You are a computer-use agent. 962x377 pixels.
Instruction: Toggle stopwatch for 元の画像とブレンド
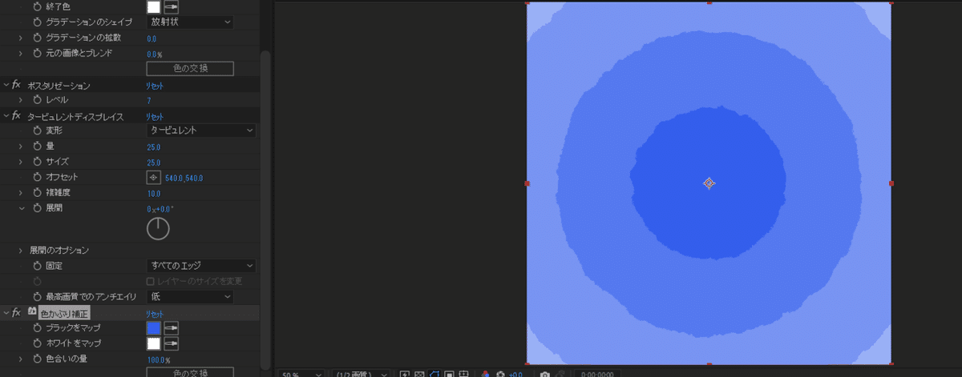tap(37, 53)
